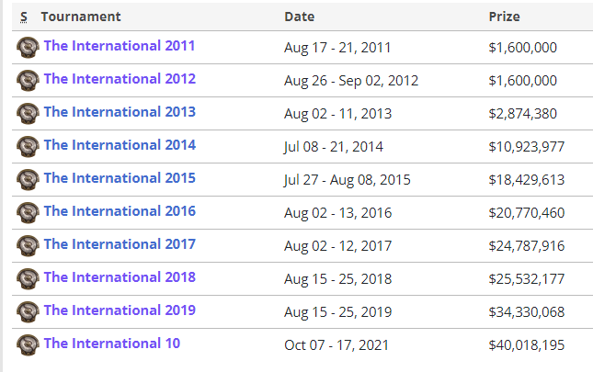Click the icon beside The International 2016

click(x=28, y=213)
